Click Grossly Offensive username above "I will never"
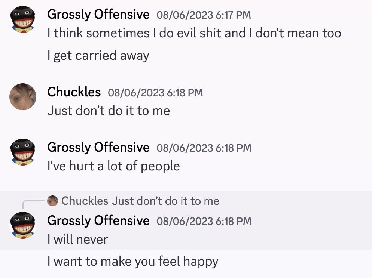 [x=98, y=221]
